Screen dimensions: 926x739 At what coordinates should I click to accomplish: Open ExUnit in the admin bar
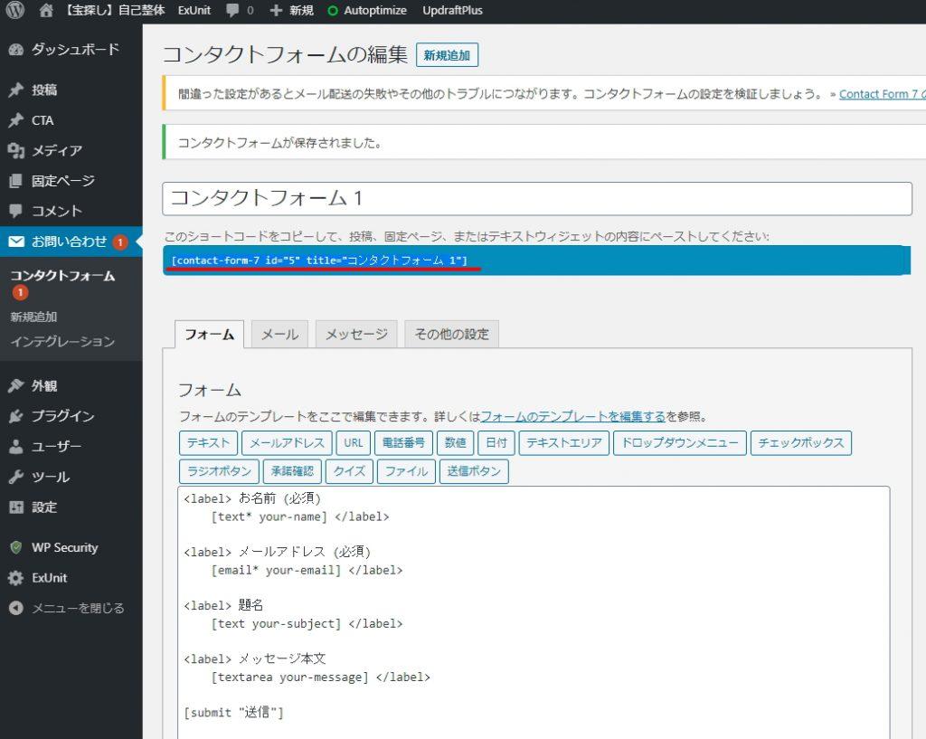pyautogui.click(x=194, y=10)
